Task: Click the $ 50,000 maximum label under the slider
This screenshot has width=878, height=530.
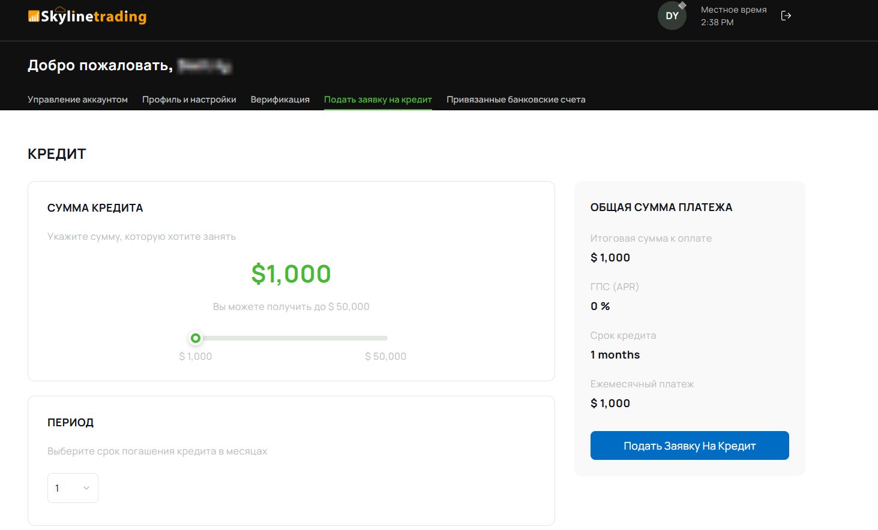Action: (385, 356)
